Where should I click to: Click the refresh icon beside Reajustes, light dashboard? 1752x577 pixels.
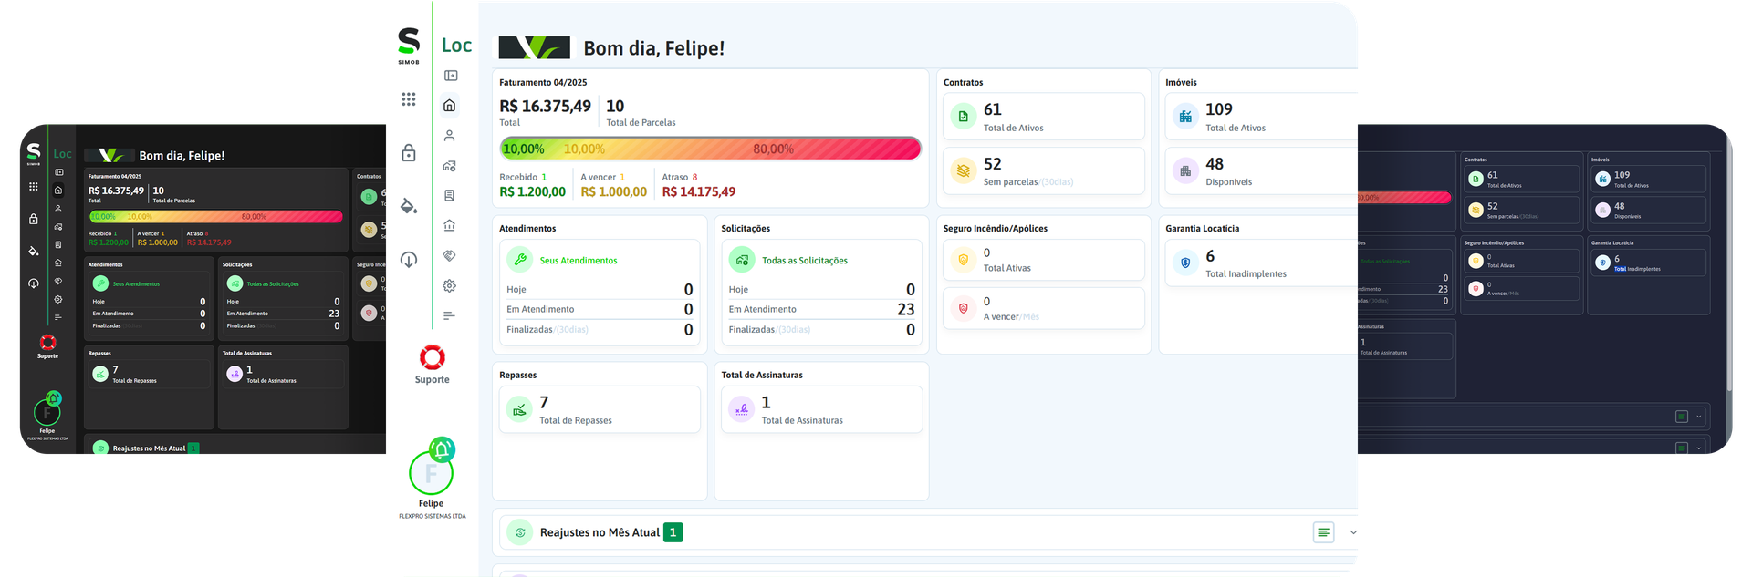[x=520, y=532]
